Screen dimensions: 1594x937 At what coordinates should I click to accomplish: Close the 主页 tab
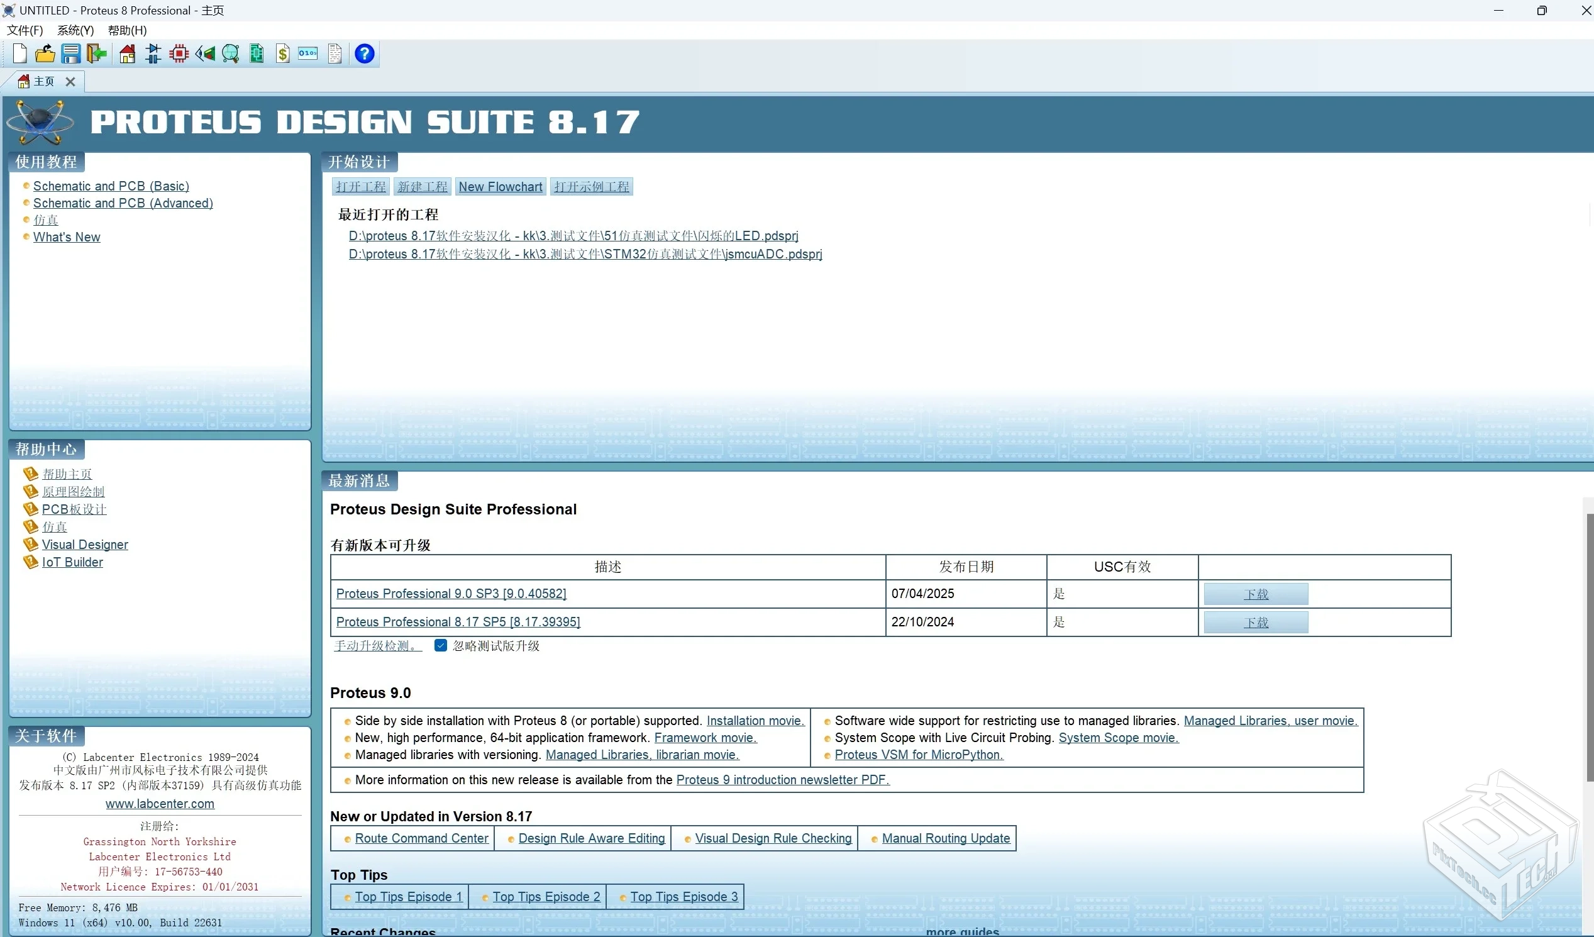coord(70,82)
